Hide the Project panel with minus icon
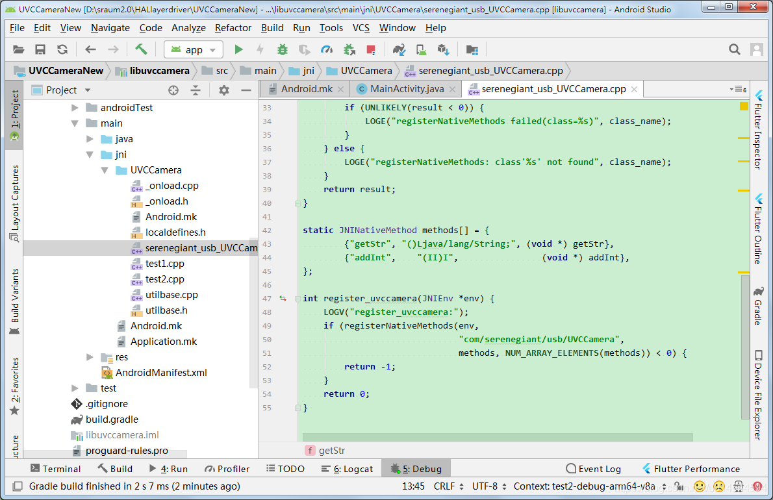Screen dimensions: 773x500 pyautogui.click(x=246, y=90)
